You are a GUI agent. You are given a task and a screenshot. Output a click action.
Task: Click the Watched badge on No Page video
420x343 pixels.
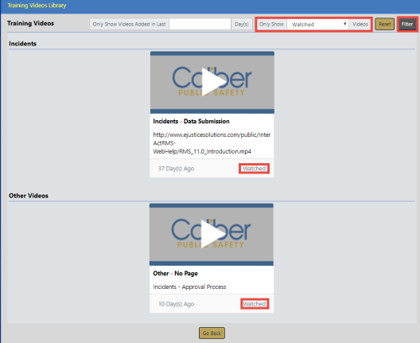255,304
